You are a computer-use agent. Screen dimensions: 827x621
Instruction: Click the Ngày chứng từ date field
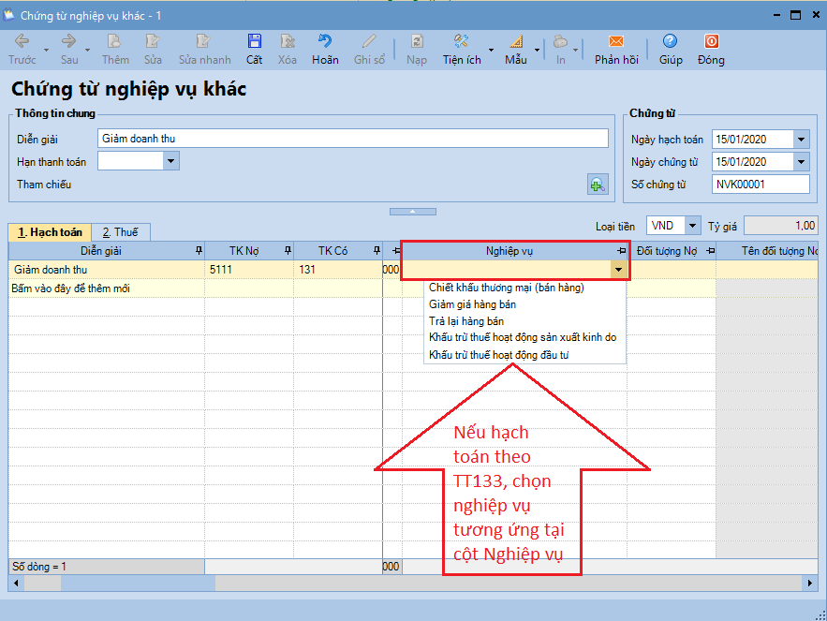[753, 161]
